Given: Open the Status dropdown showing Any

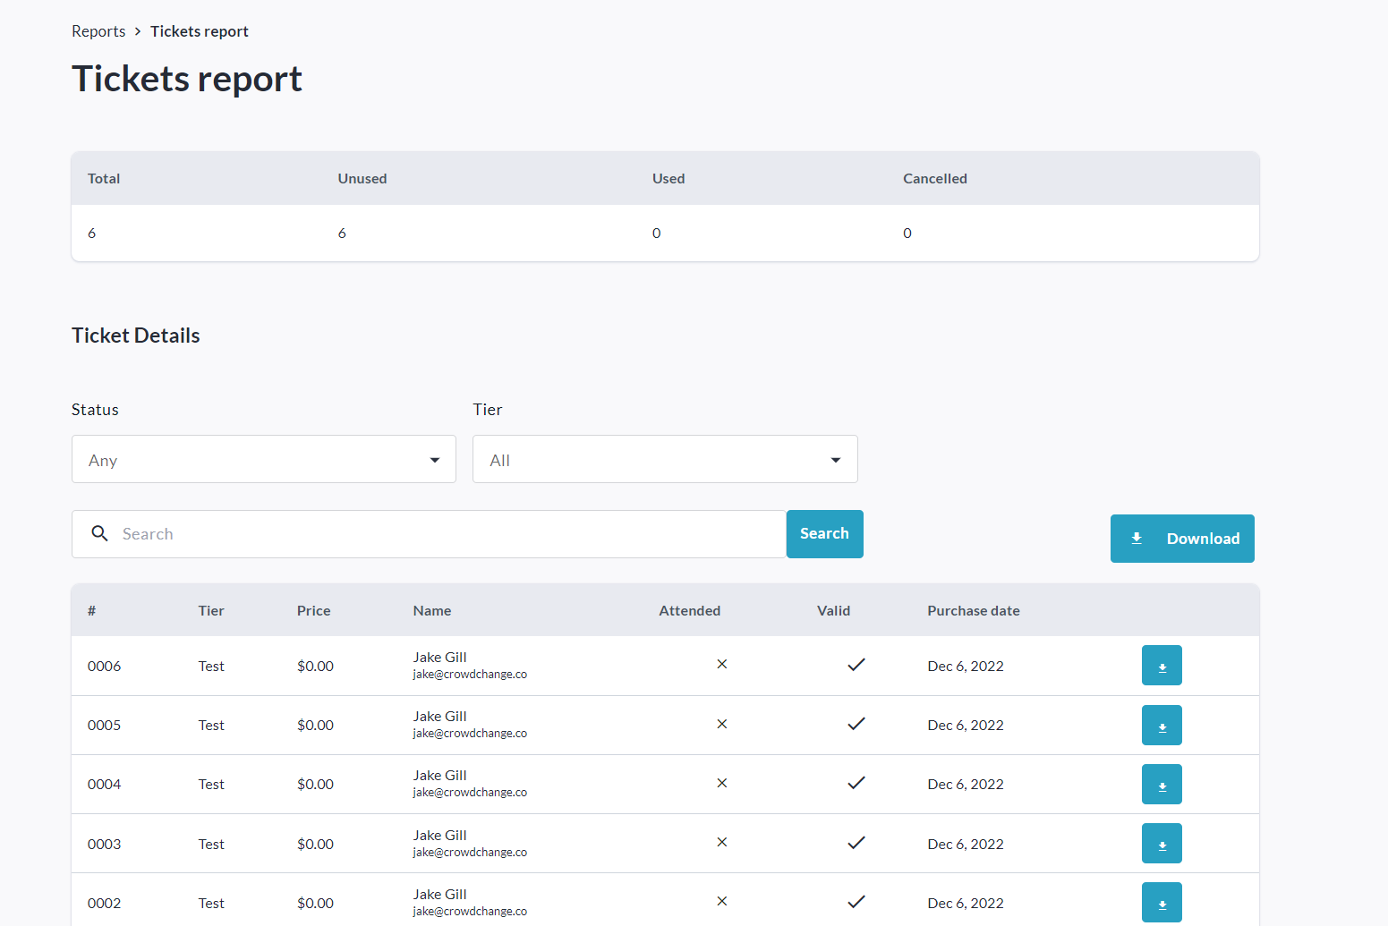Looking at the screenshot, I should [x=263, y=460].
